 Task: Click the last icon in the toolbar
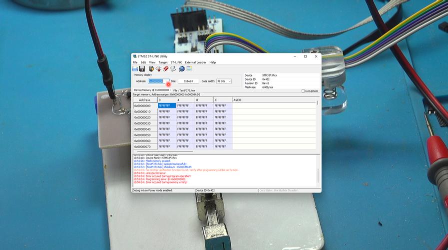pos(189,68)
